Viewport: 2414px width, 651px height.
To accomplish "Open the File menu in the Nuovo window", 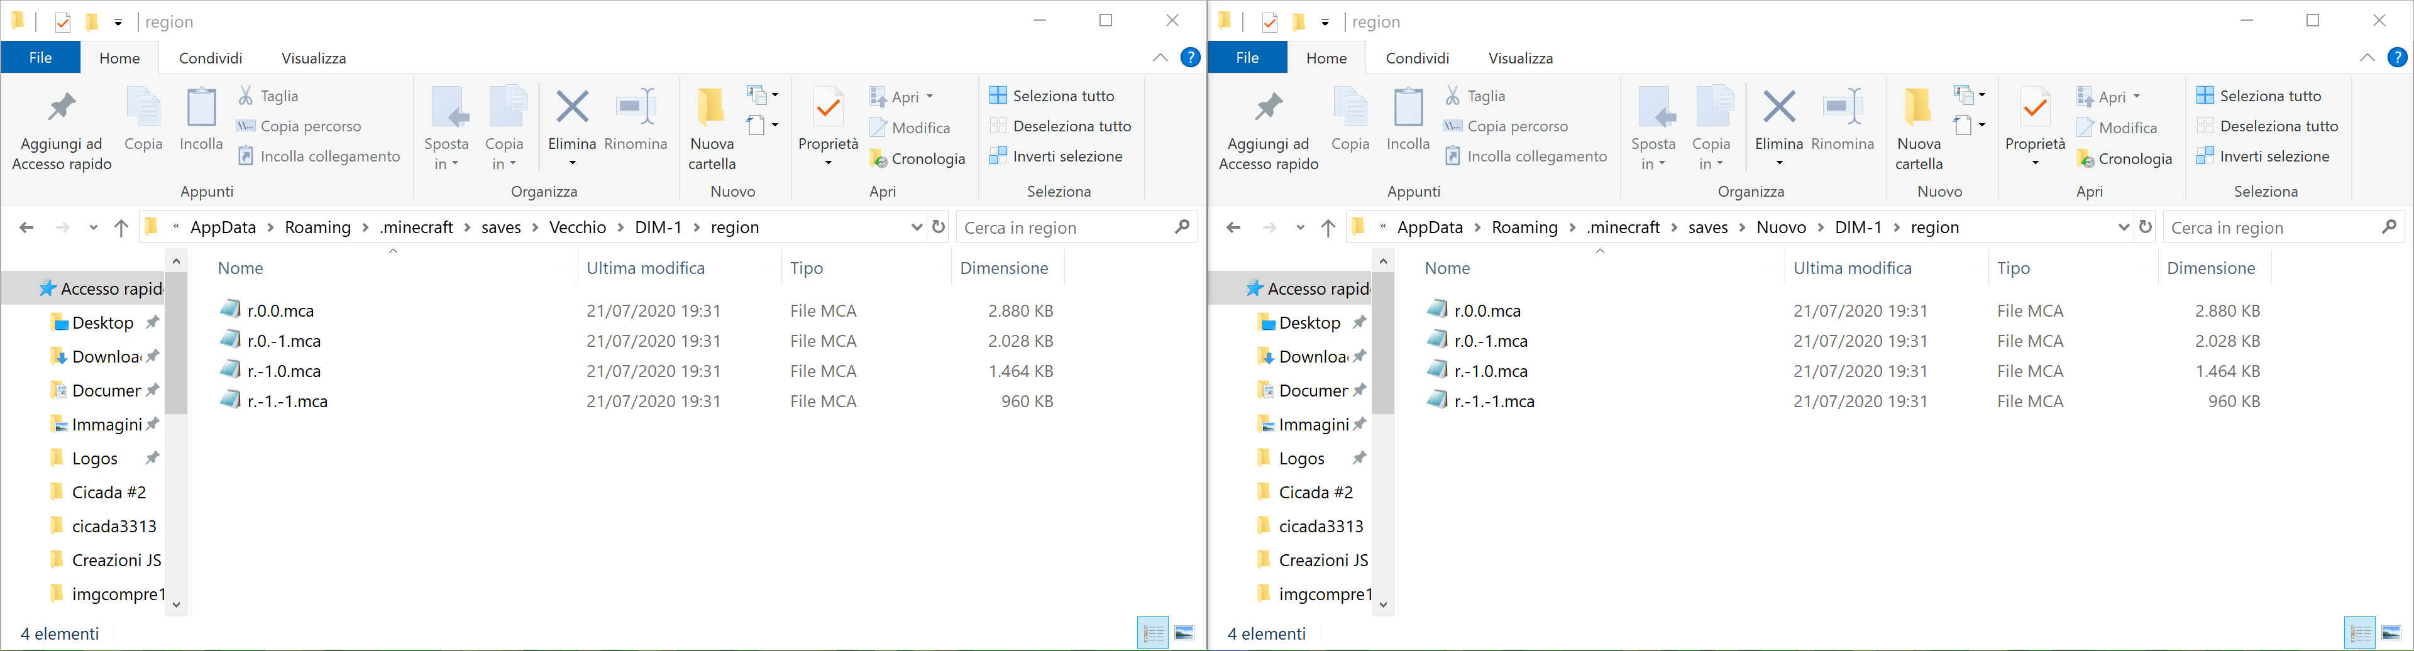I will [x=1247, y=57].
